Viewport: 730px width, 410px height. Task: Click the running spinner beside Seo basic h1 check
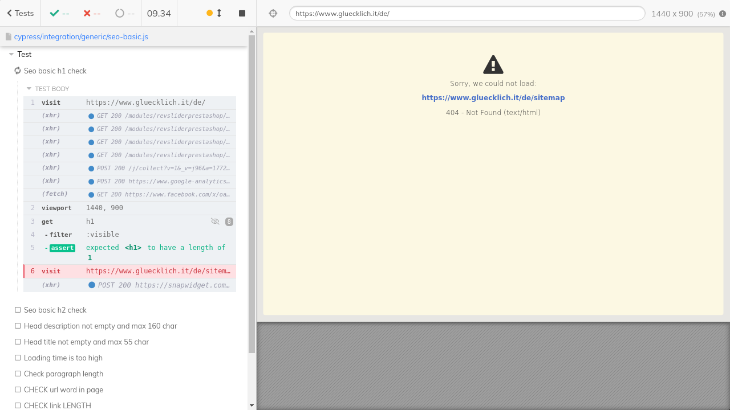coord(18,71)
